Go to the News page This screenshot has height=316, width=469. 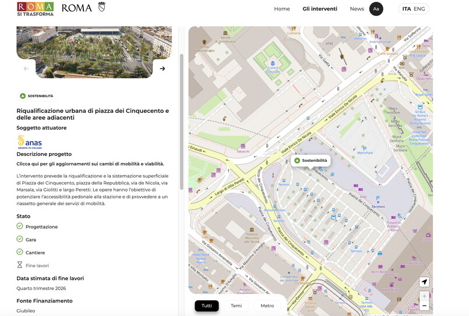357,9
